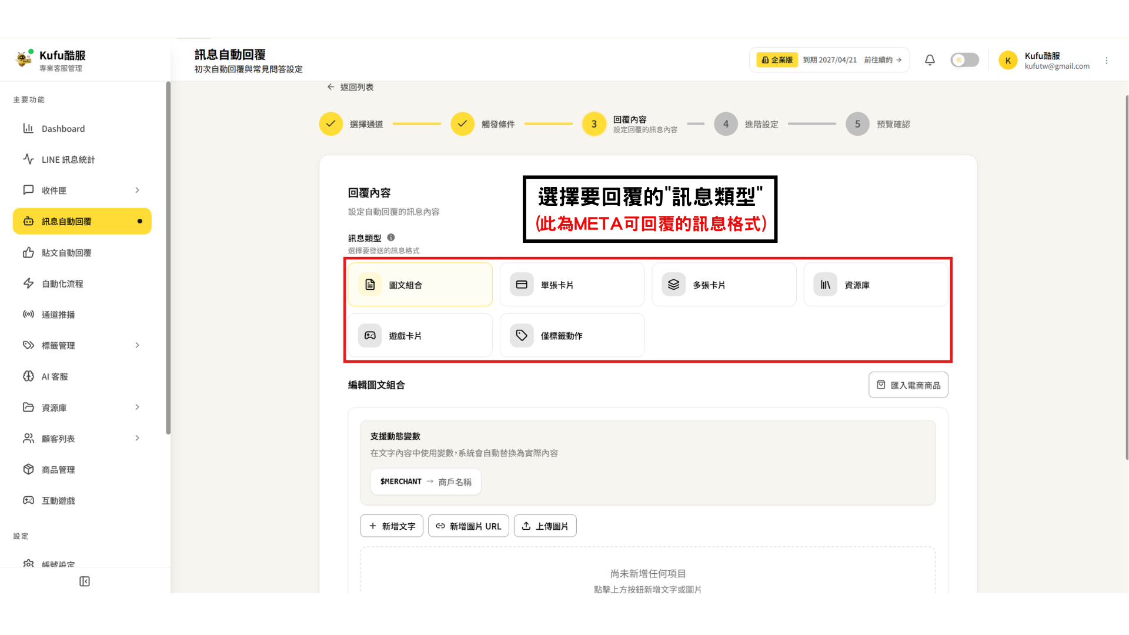Click the 自動化流程 lightning icon
This screenshot has height=635, width=1129.
(28, 283)
